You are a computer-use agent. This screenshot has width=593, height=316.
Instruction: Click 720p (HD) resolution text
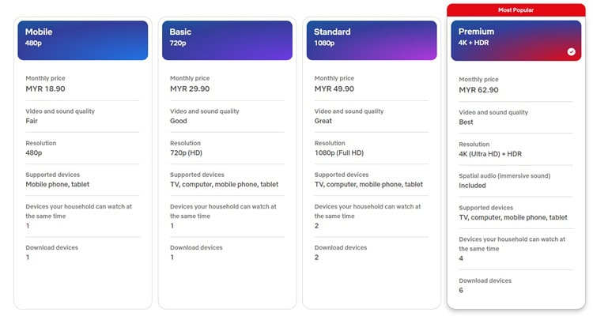pyautogui.click(x=186, y=153)
